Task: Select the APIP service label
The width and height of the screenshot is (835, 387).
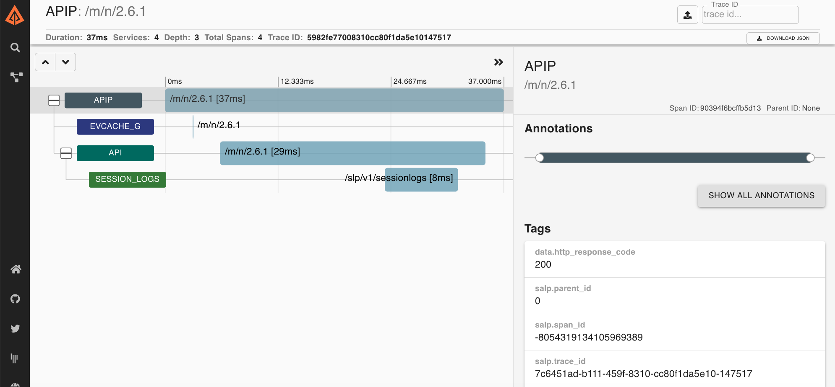Action: pos(103,100)
